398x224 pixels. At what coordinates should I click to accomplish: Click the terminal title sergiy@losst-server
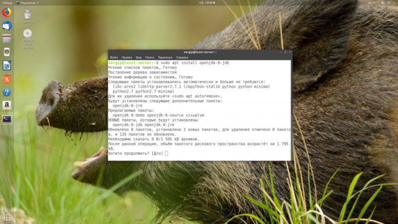(x=200, y=52)
